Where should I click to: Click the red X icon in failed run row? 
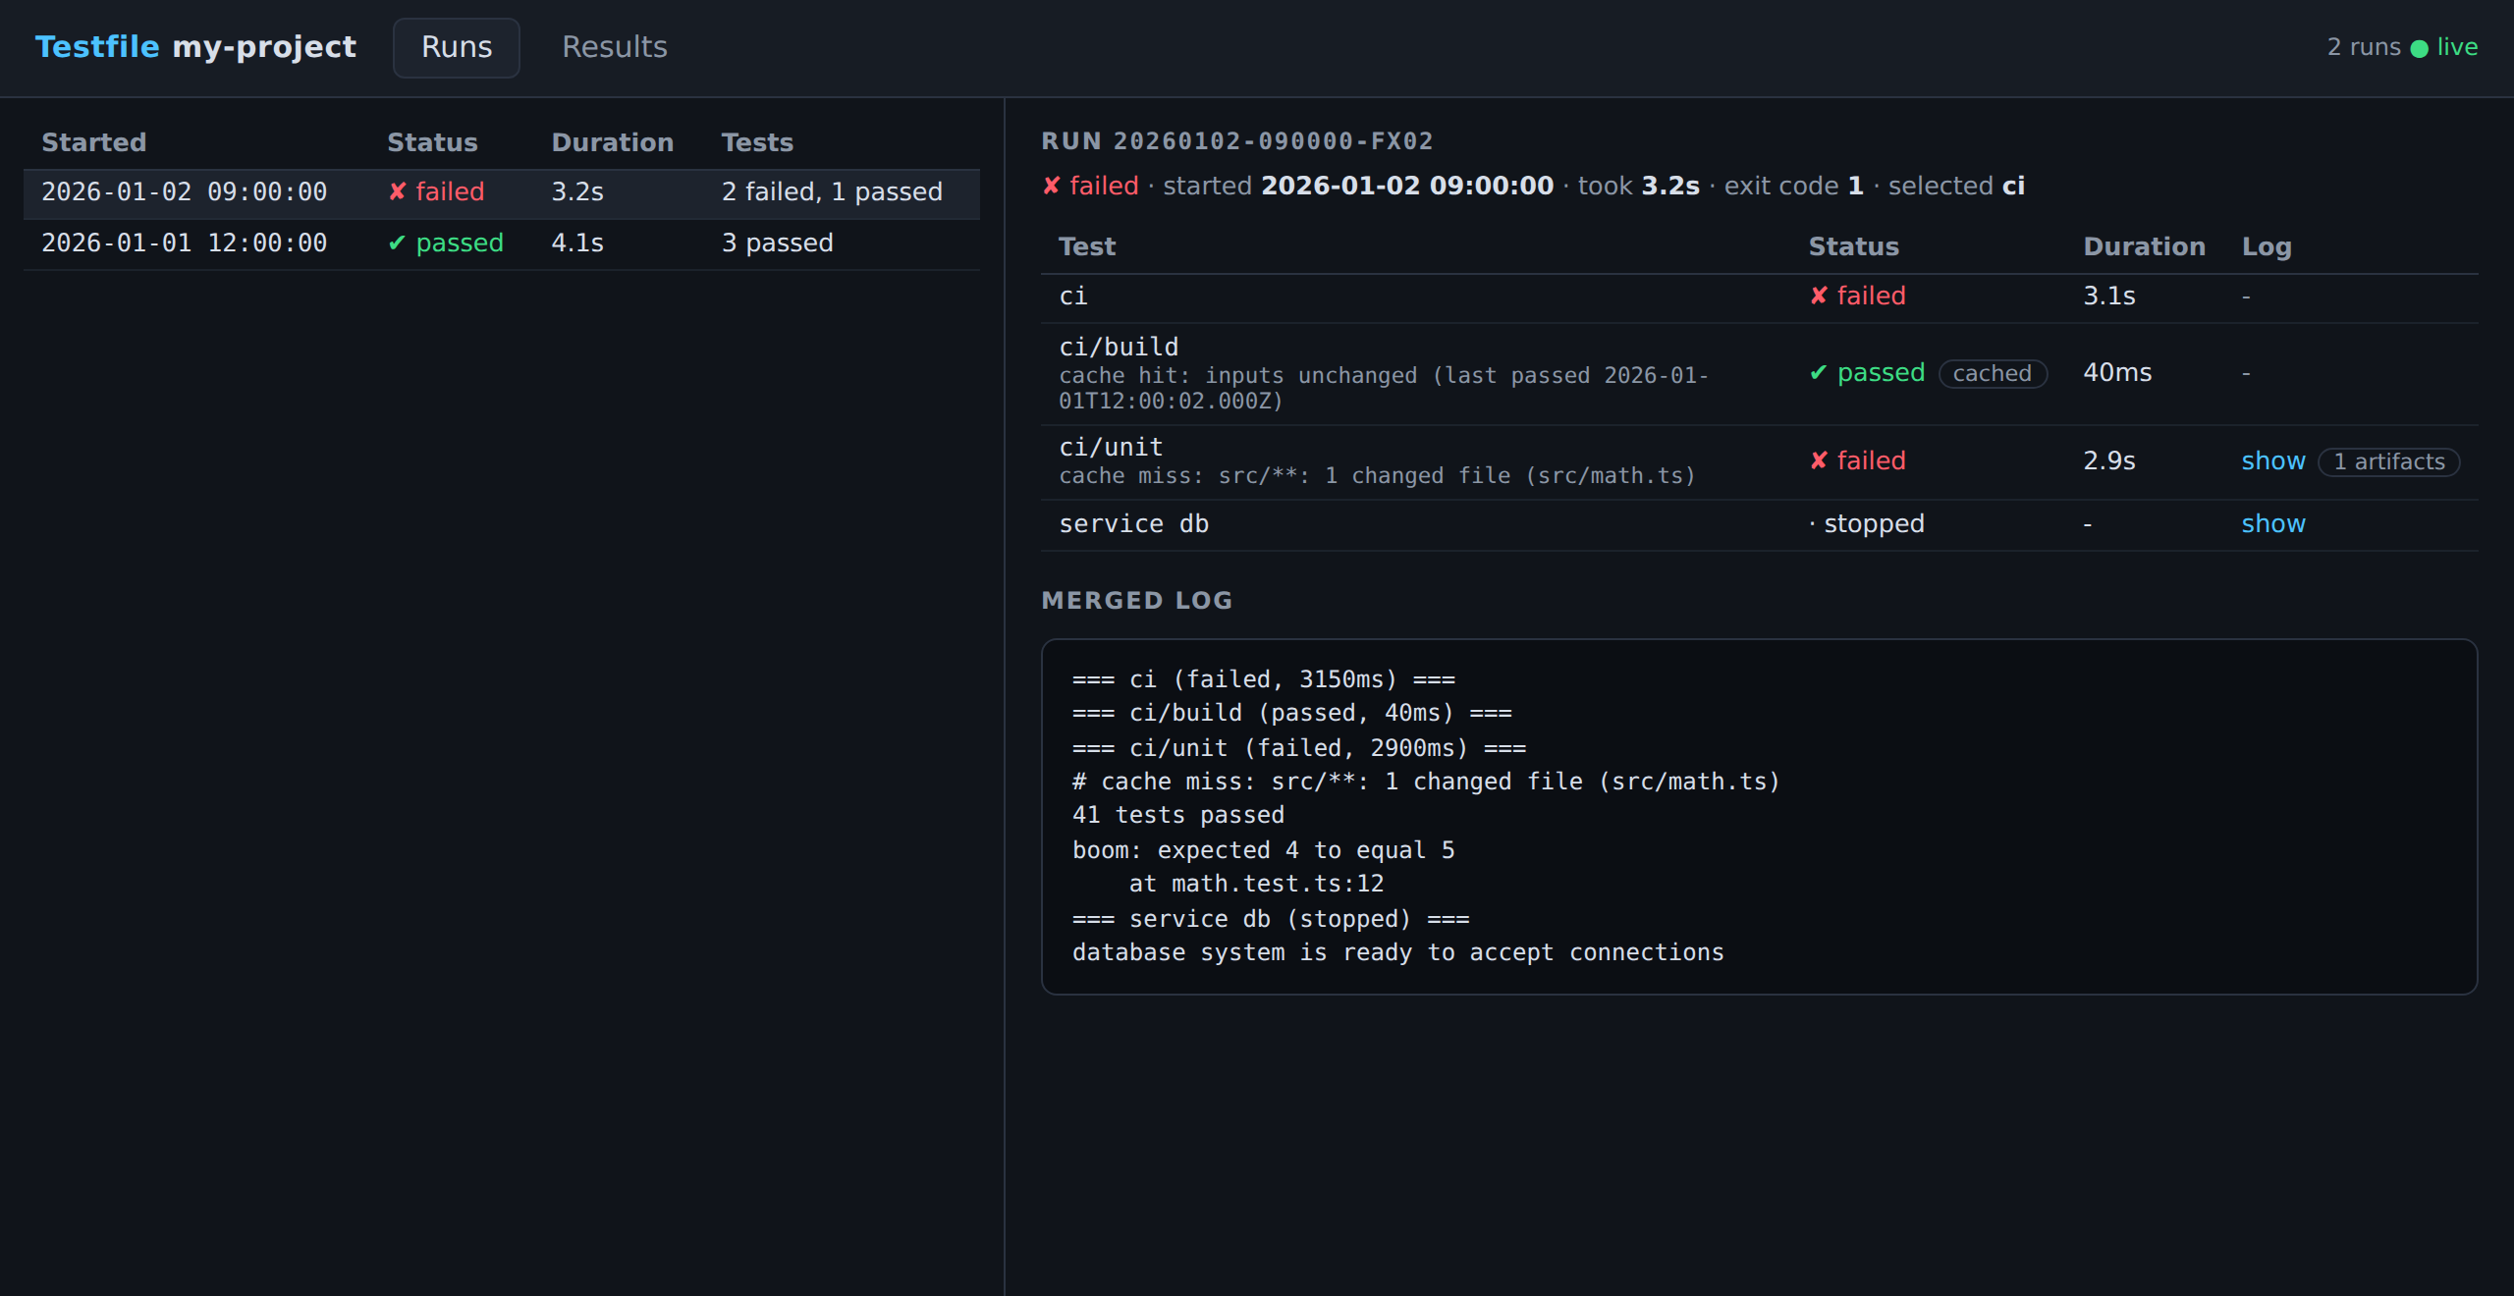coord(398,192)
